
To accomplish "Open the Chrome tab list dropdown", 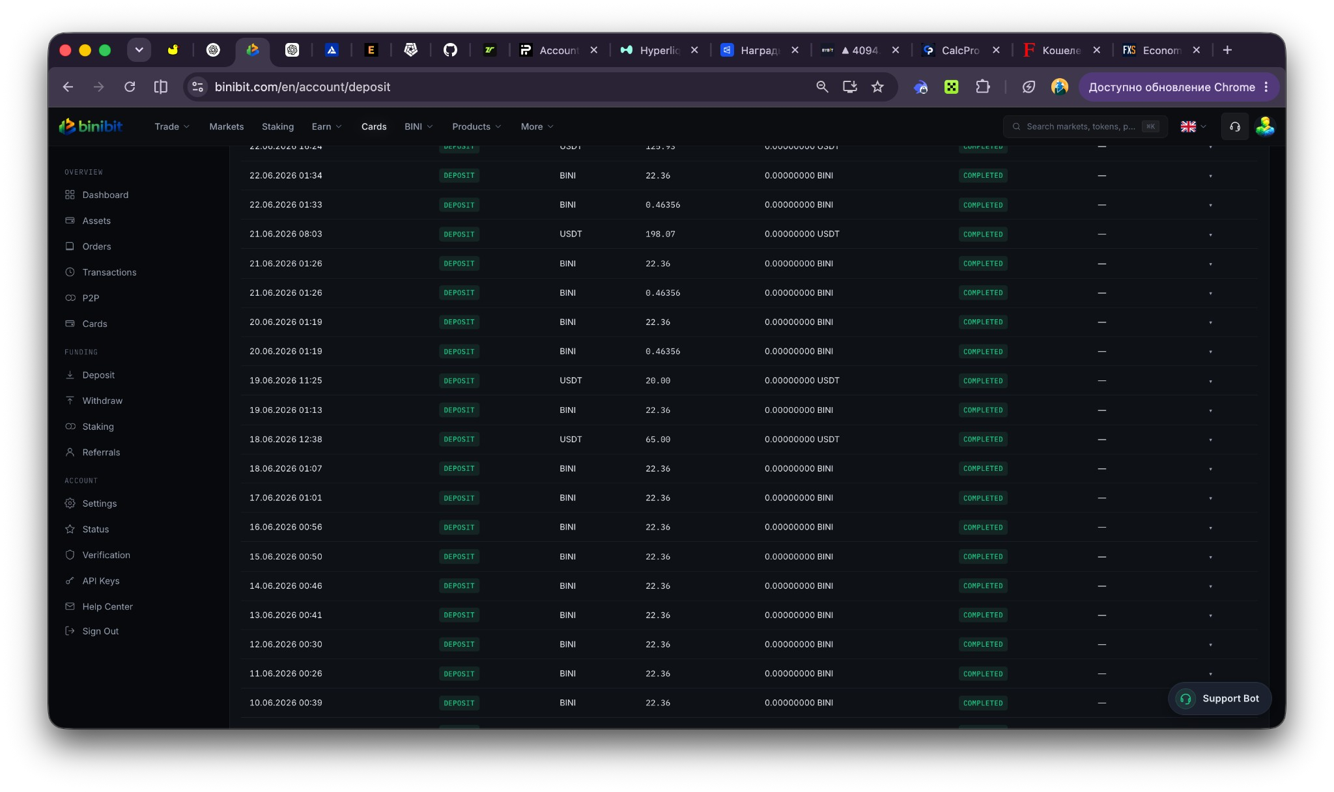I will coord(139,49).
